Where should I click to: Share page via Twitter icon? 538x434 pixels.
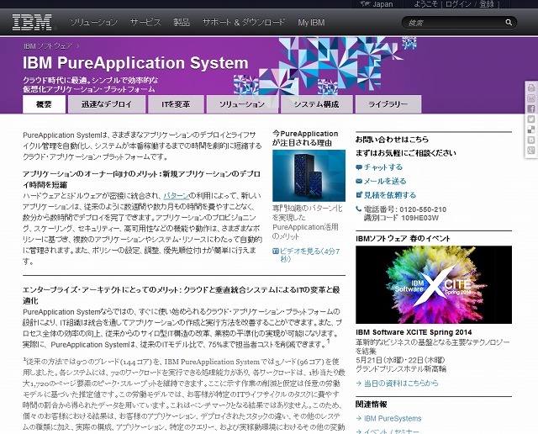click(531, 119)
